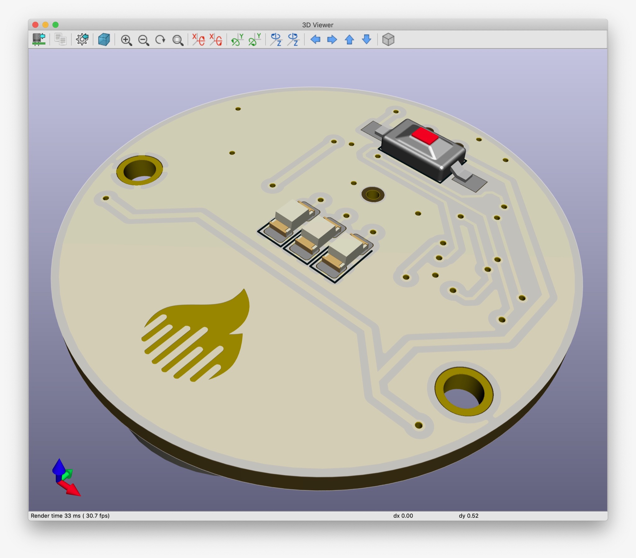This screenshot has height=558, width=636.
Task: Click the Zoom out magnifier
Action: (143, 40)
